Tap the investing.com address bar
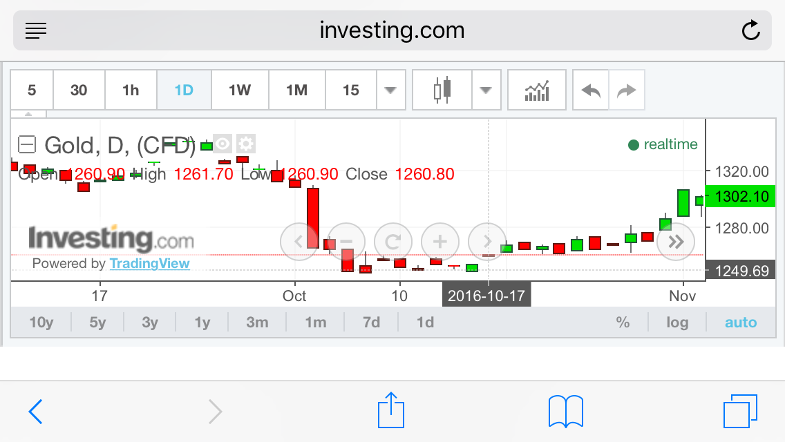The height and width of the screenshot is (442, 785). pos(392,30)
